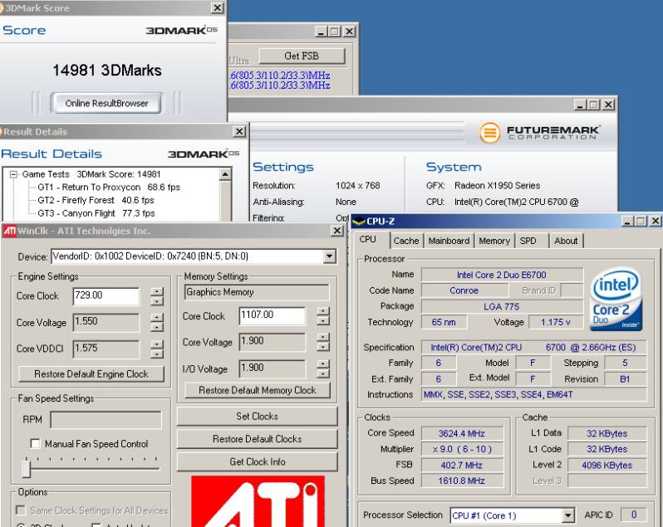Click the Intel Core 2 Duo logo
Viewport: 663px width, 527px height.
[616, 299]
